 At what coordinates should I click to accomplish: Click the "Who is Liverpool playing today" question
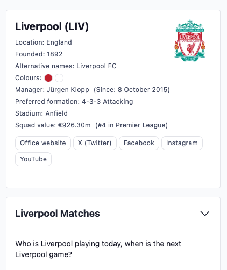tap(98, 249)
